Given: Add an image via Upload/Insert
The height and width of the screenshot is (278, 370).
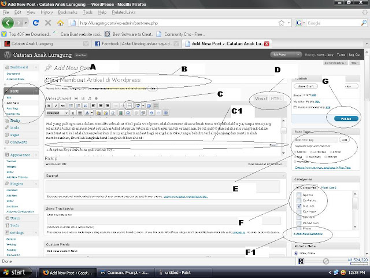Looking at the screenshot, I should 76,98.
